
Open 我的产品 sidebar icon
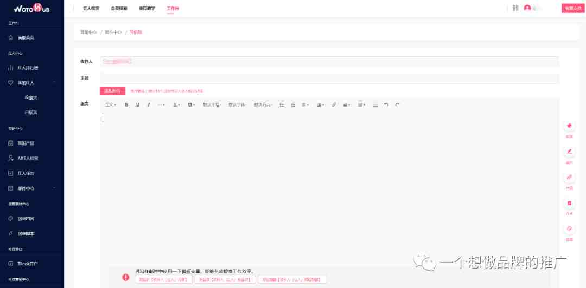pyautogui.click(x=11, y=143)
